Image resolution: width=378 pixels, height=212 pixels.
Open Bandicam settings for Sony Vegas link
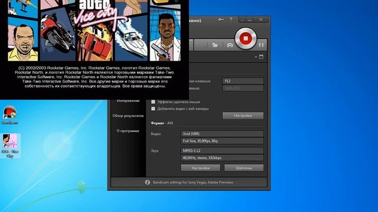click(193, 183)
